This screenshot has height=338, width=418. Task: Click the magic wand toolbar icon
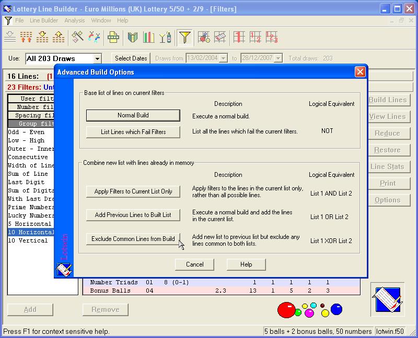[78, 37]
